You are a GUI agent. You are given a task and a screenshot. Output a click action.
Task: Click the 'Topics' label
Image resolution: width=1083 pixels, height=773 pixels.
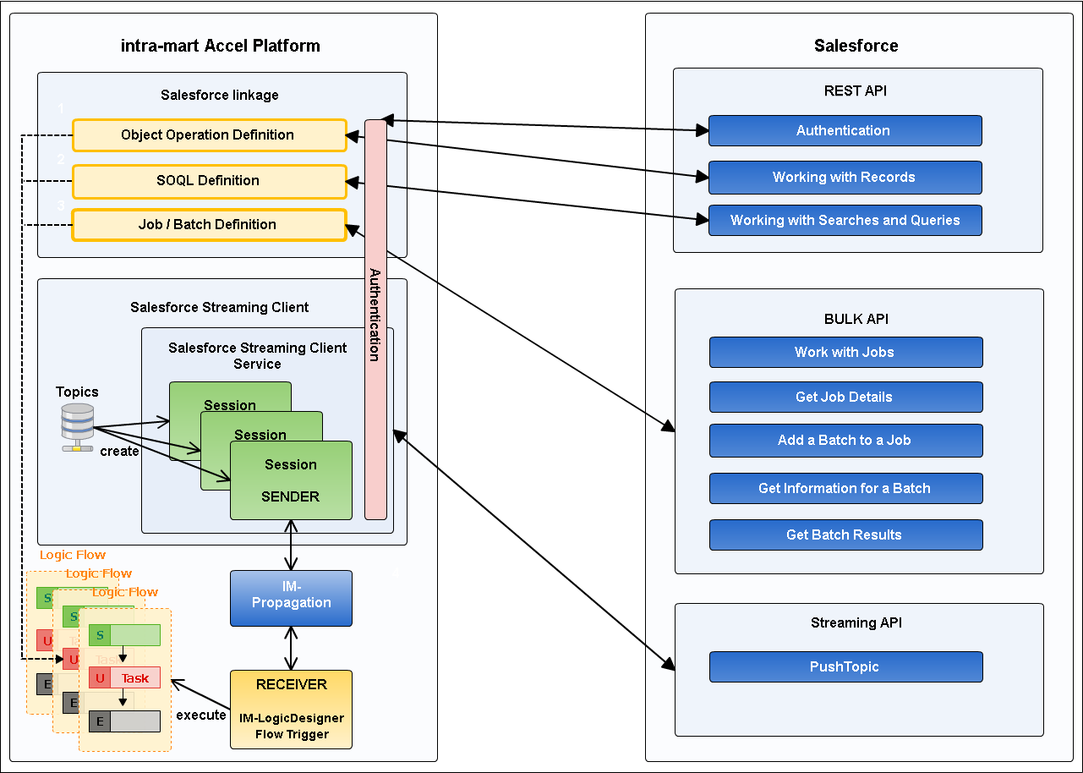click(77, 392)
